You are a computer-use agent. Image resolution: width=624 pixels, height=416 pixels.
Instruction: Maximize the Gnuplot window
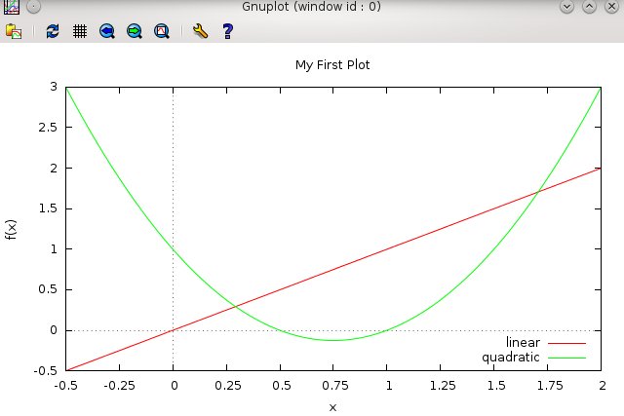(x=589, y=7)
